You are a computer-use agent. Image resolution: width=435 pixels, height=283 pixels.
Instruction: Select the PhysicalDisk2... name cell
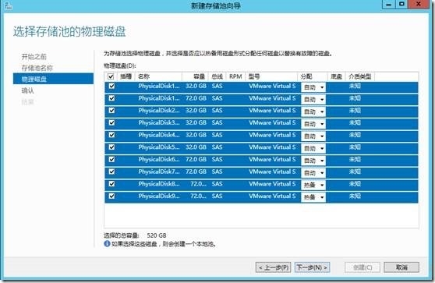(159, 111)
